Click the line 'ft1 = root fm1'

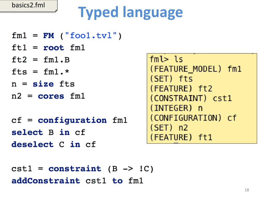point(48,48)
